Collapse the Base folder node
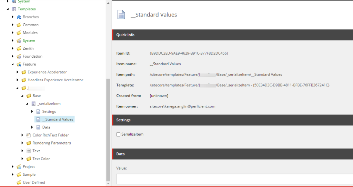The height and width of the screenshot is (187, 353). (22, 96)
